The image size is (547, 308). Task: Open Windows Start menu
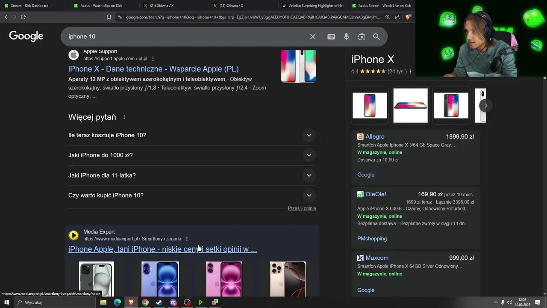[7, 302]
